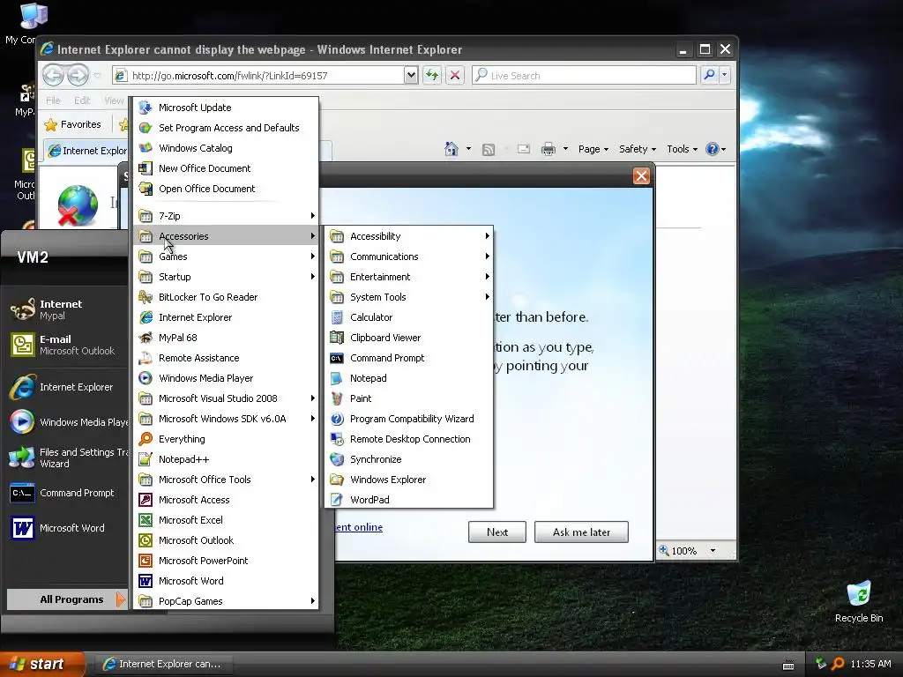Open Remote Assistance
This screenshot has width=903, height=677.
click(x=226, y=358)
